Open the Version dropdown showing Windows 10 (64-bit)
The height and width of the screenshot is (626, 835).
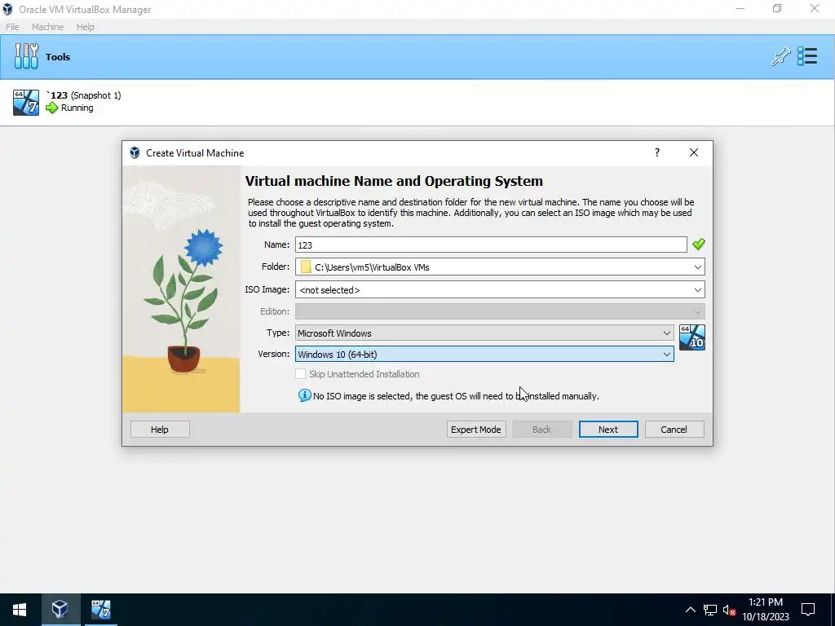484,354
